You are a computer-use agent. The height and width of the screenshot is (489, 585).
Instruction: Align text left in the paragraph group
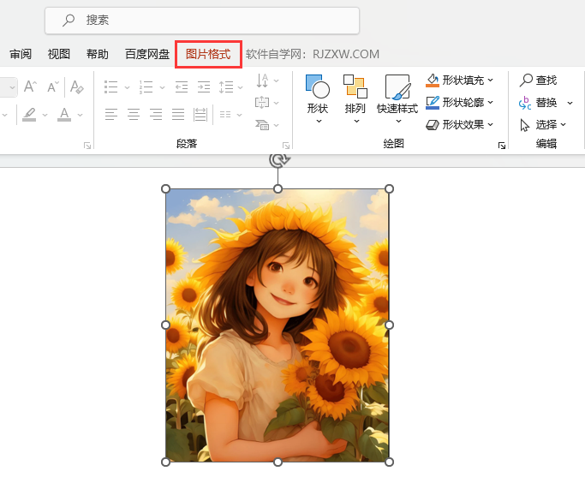(111, 114)
